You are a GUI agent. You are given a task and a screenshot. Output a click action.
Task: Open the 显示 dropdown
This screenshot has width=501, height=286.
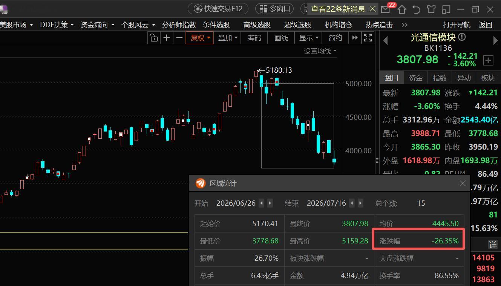pyautogui.click(x=309, y=38)
